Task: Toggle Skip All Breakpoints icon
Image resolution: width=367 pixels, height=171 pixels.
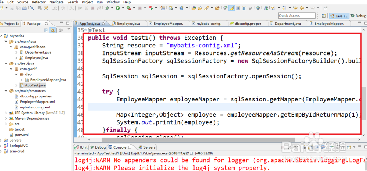Action: pyautogui.click(x=32, y=8)
